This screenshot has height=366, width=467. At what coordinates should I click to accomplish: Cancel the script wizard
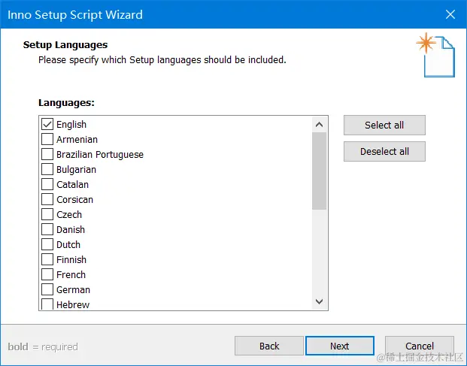[x=420, y=346]
